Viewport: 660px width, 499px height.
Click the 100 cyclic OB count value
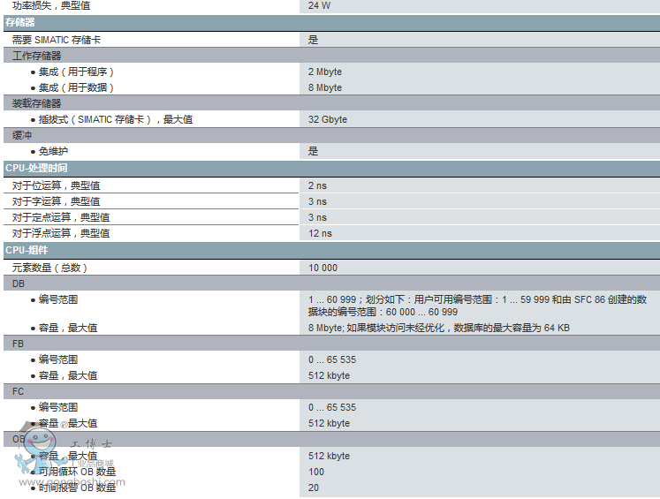[316, 472]
